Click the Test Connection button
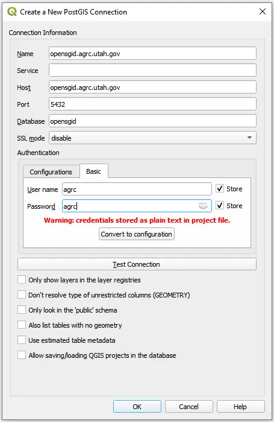Image resolution: width=274 pixels, height=423 pixels. coord(137,264)
